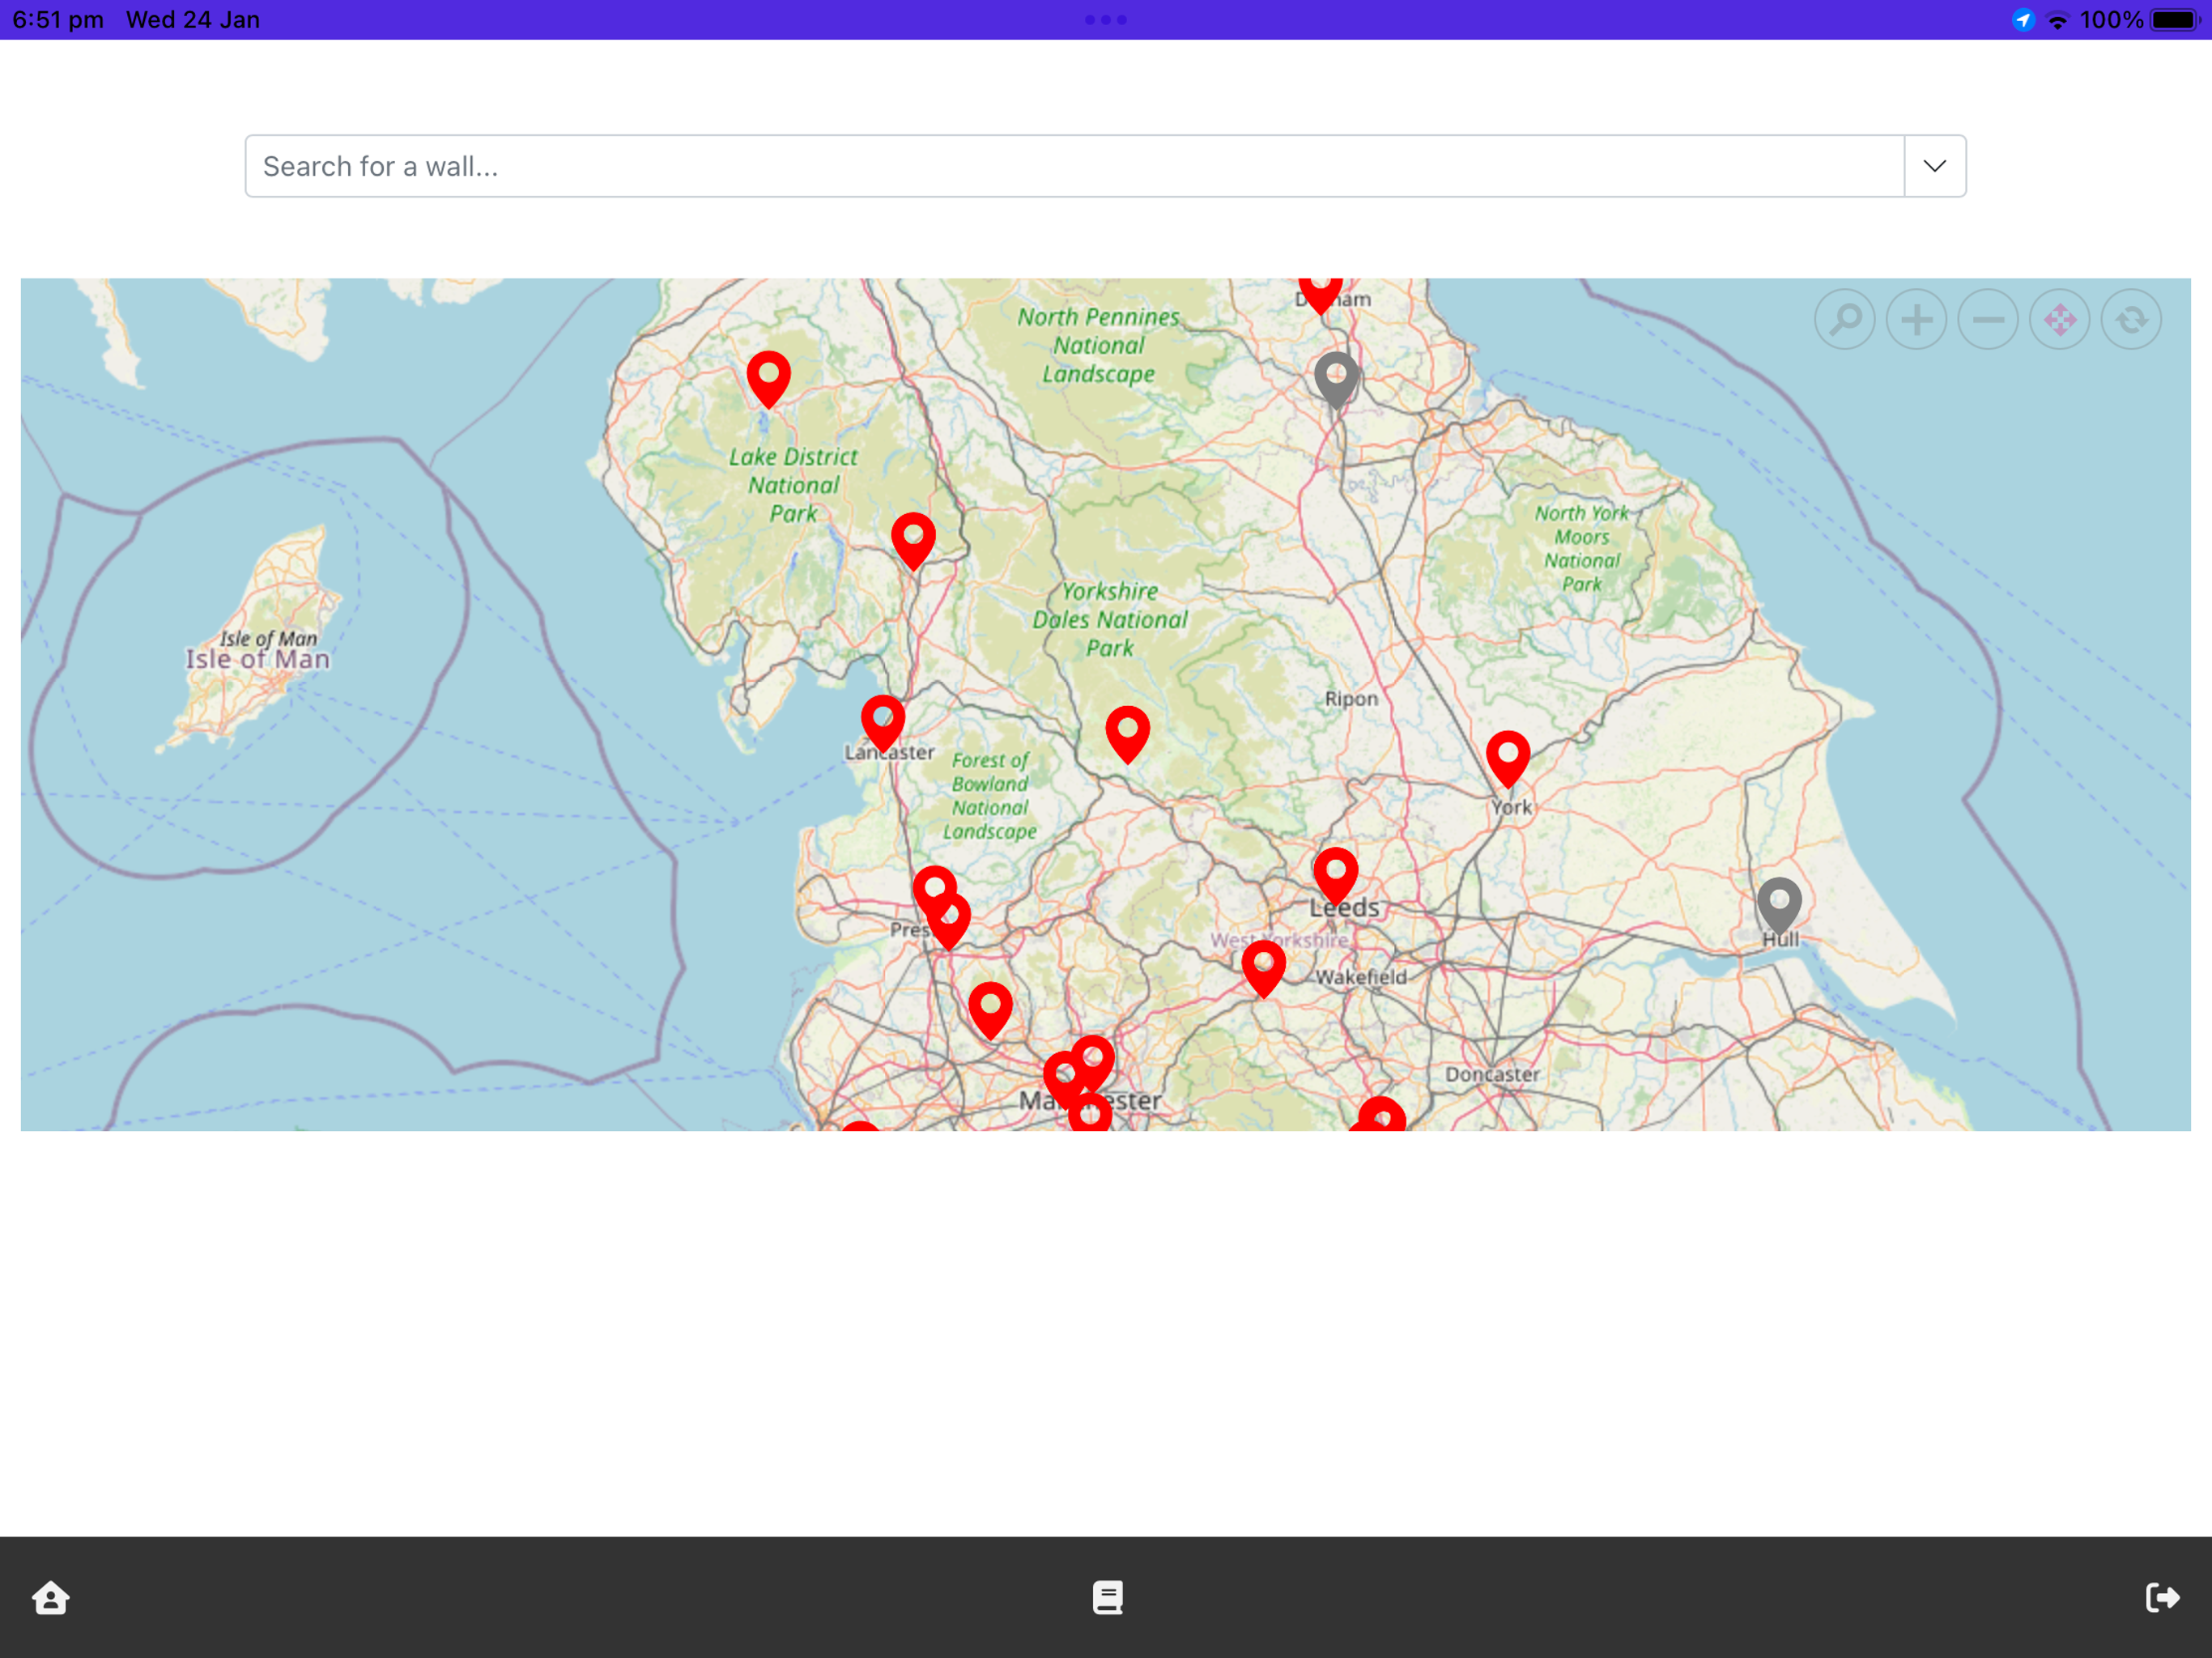
Task: Select the grey marker at Hull
Action: pyautogui.click(x=1779, y=903)
